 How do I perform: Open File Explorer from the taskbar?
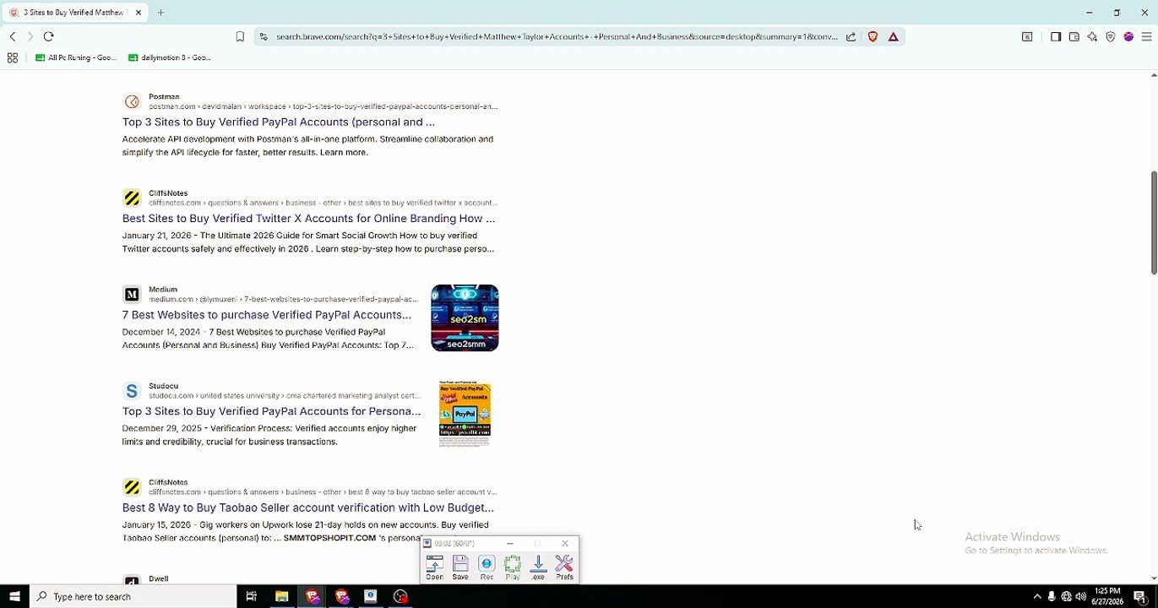point(282,596)
